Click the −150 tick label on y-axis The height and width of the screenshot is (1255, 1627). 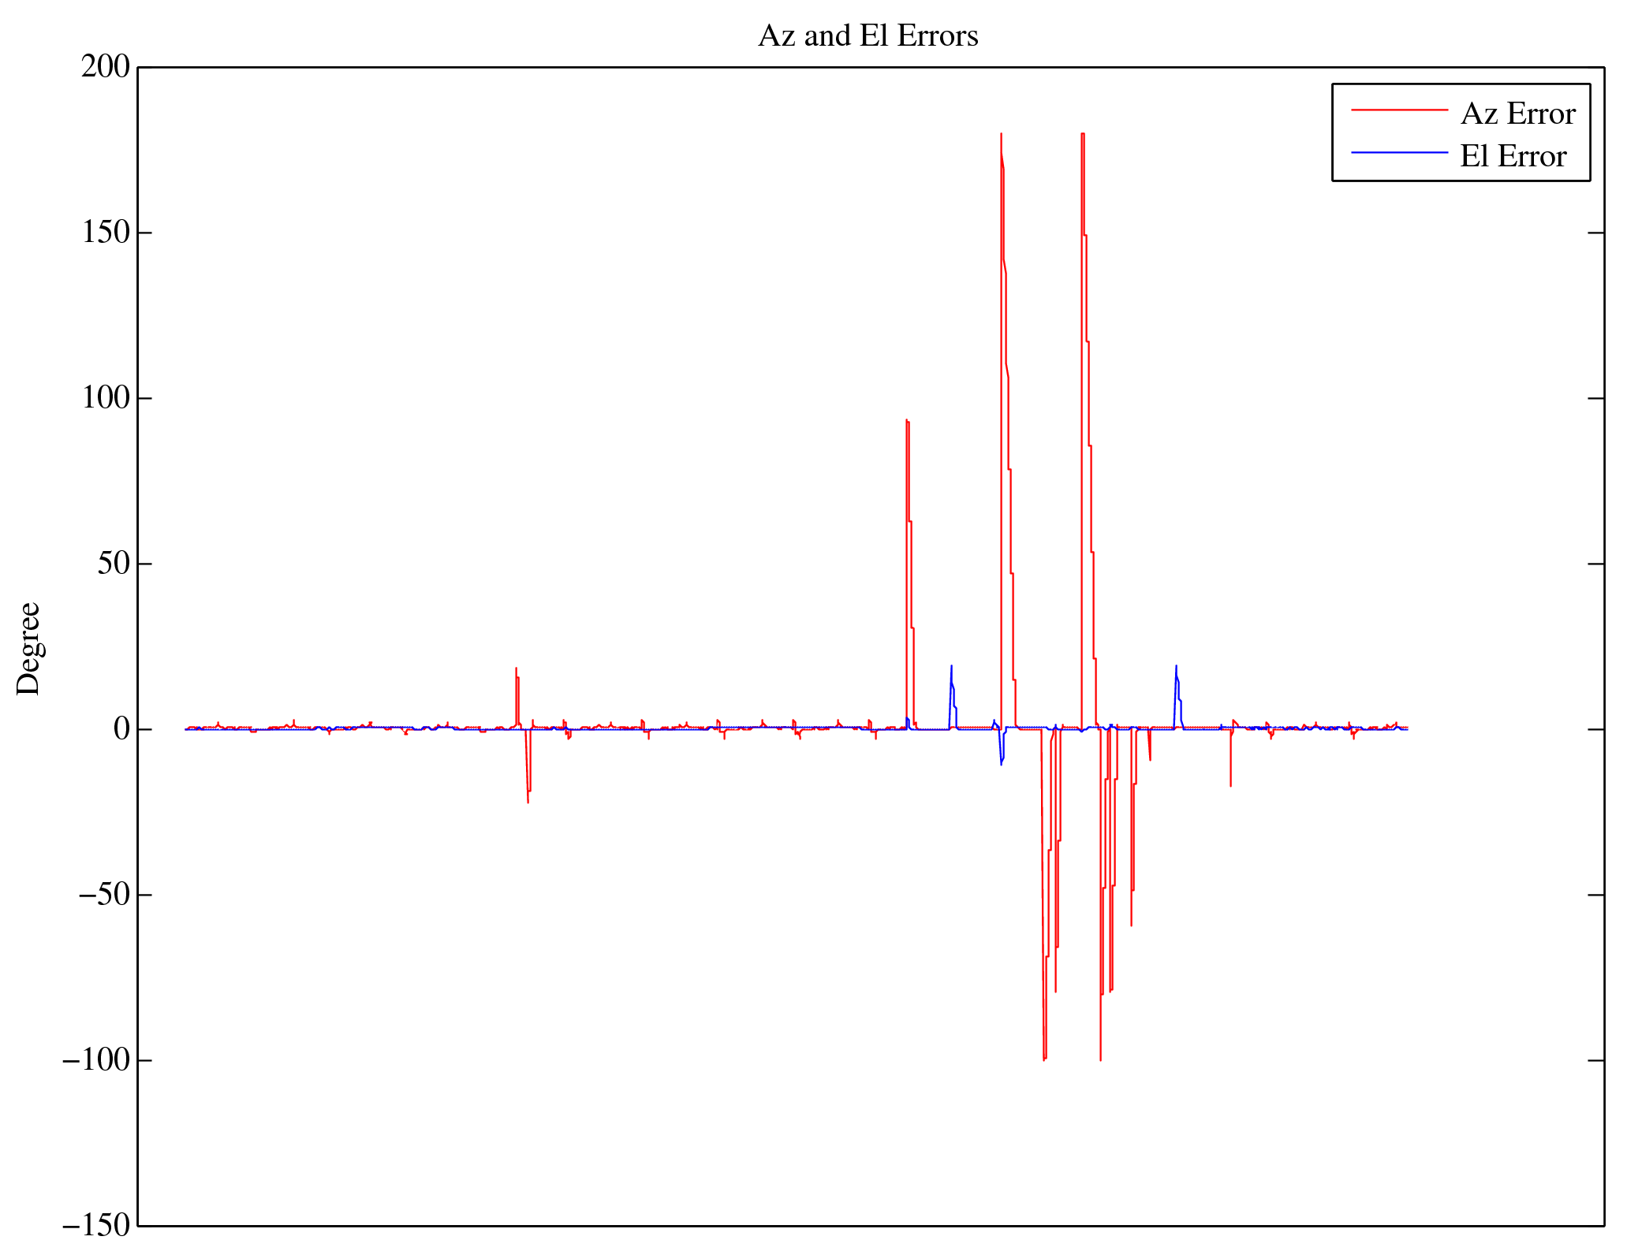[x=95, y=1226]
